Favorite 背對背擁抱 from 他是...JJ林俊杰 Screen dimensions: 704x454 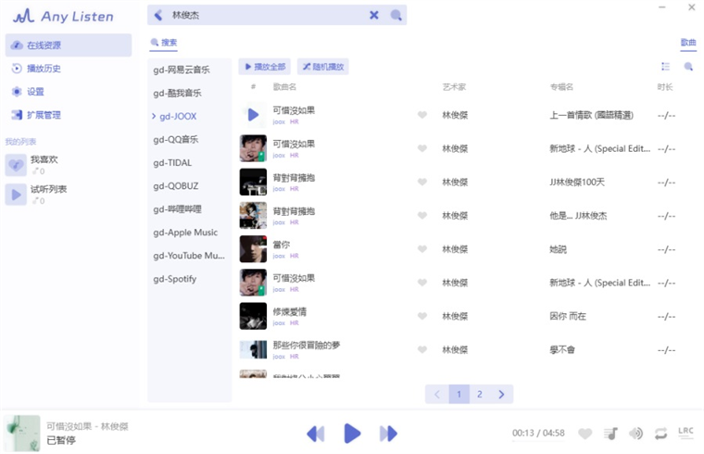[x=422, y=216]
